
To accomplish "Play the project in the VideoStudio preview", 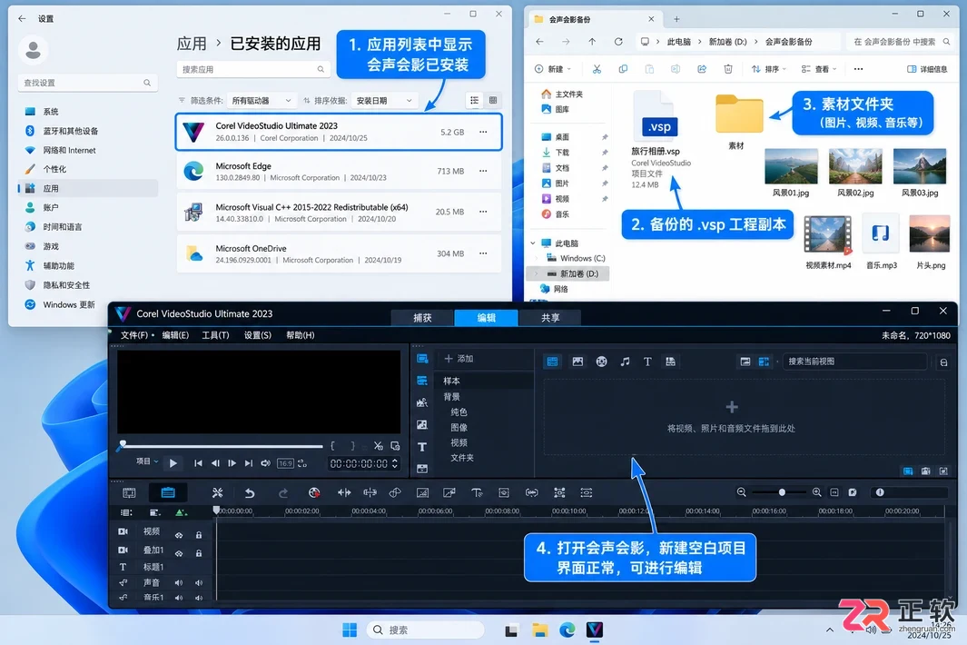I will pyautogui.click(x=173, y=463).
